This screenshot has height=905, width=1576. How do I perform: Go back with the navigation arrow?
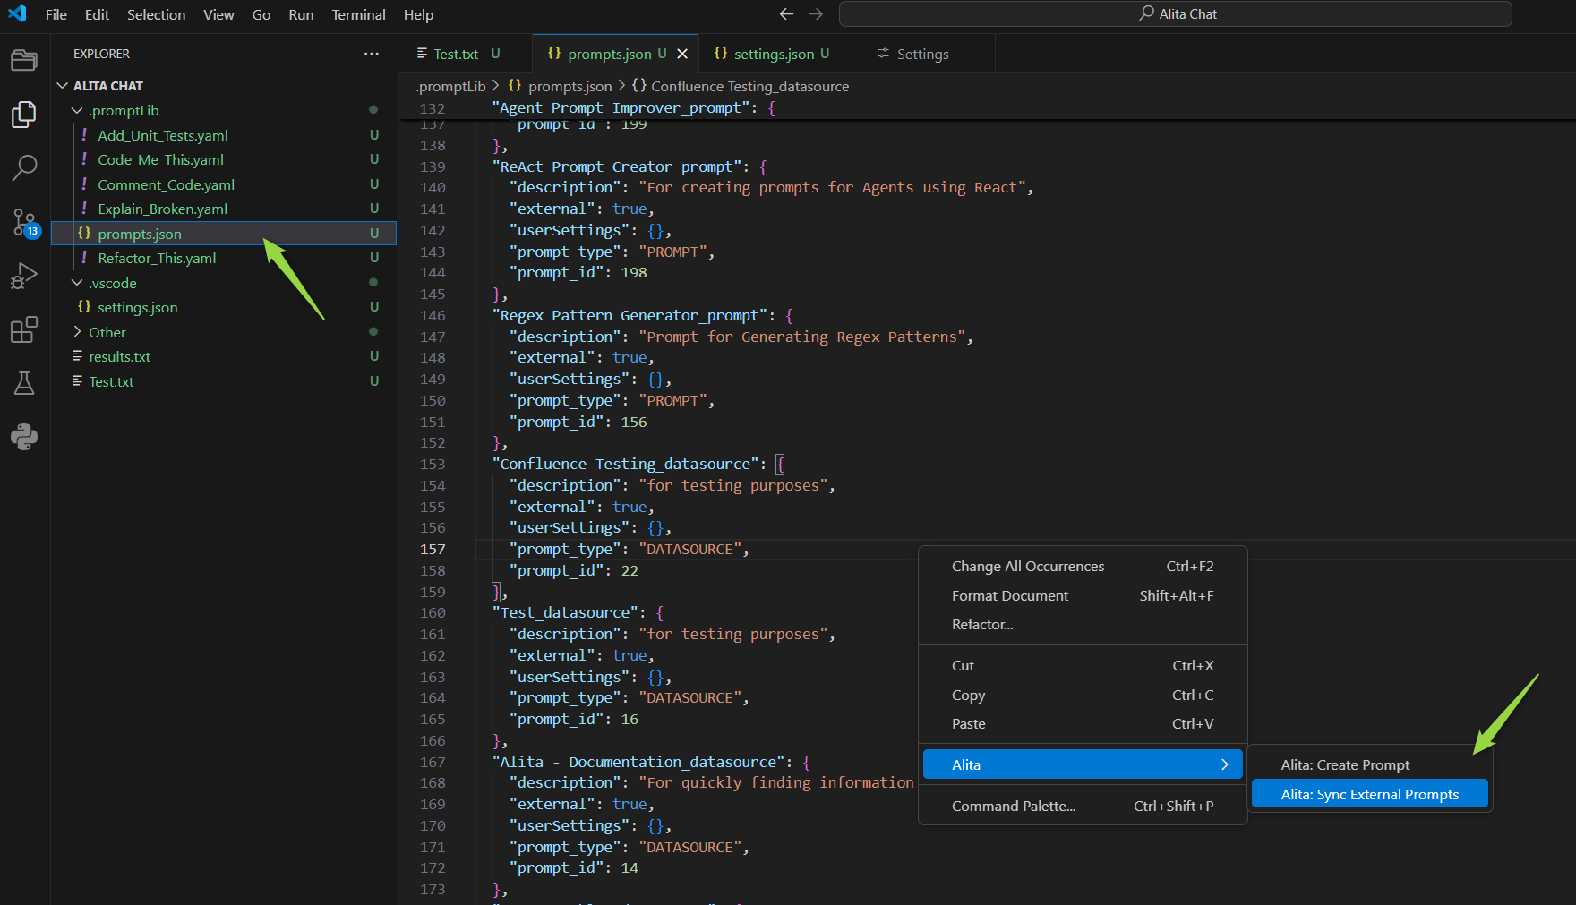pyautogui.click(x=786, y=13)
